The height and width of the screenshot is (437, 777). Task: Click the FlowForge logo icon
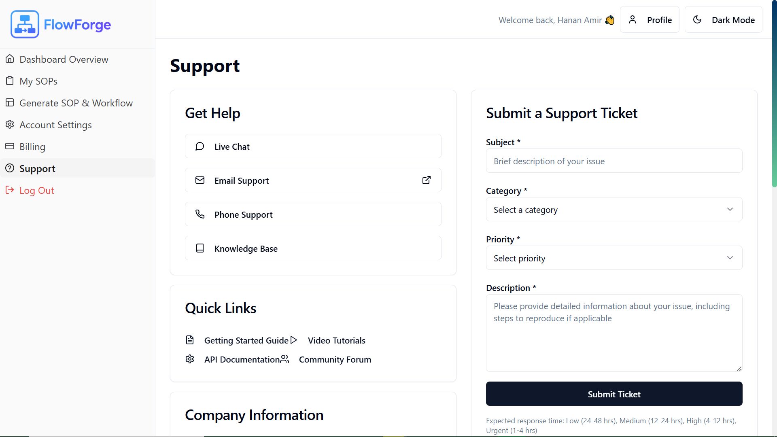pyautogui.click(x=25, y=24)
